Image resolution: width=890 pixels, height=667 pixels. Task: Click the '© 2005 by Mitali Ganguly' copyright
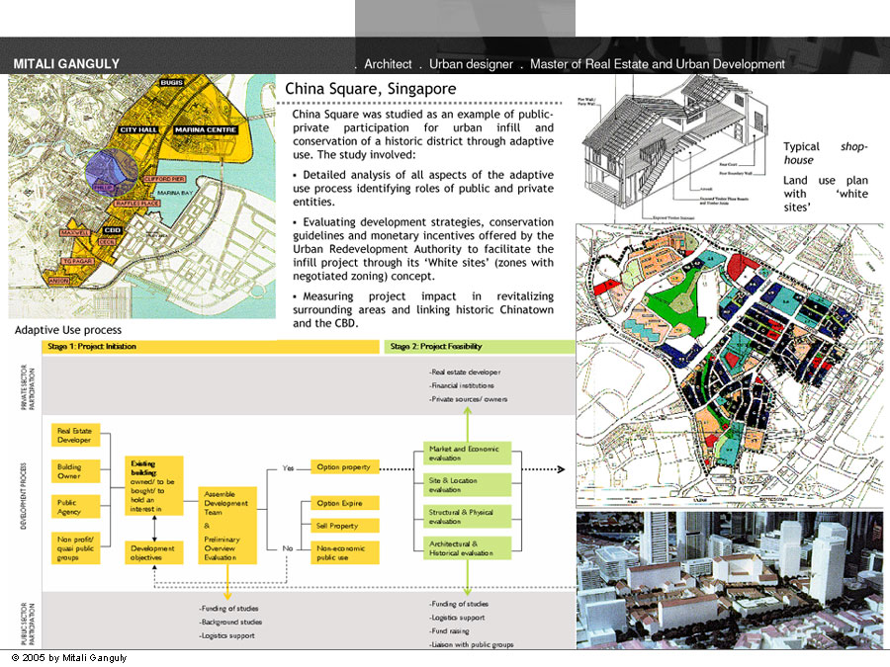(68, 658)
